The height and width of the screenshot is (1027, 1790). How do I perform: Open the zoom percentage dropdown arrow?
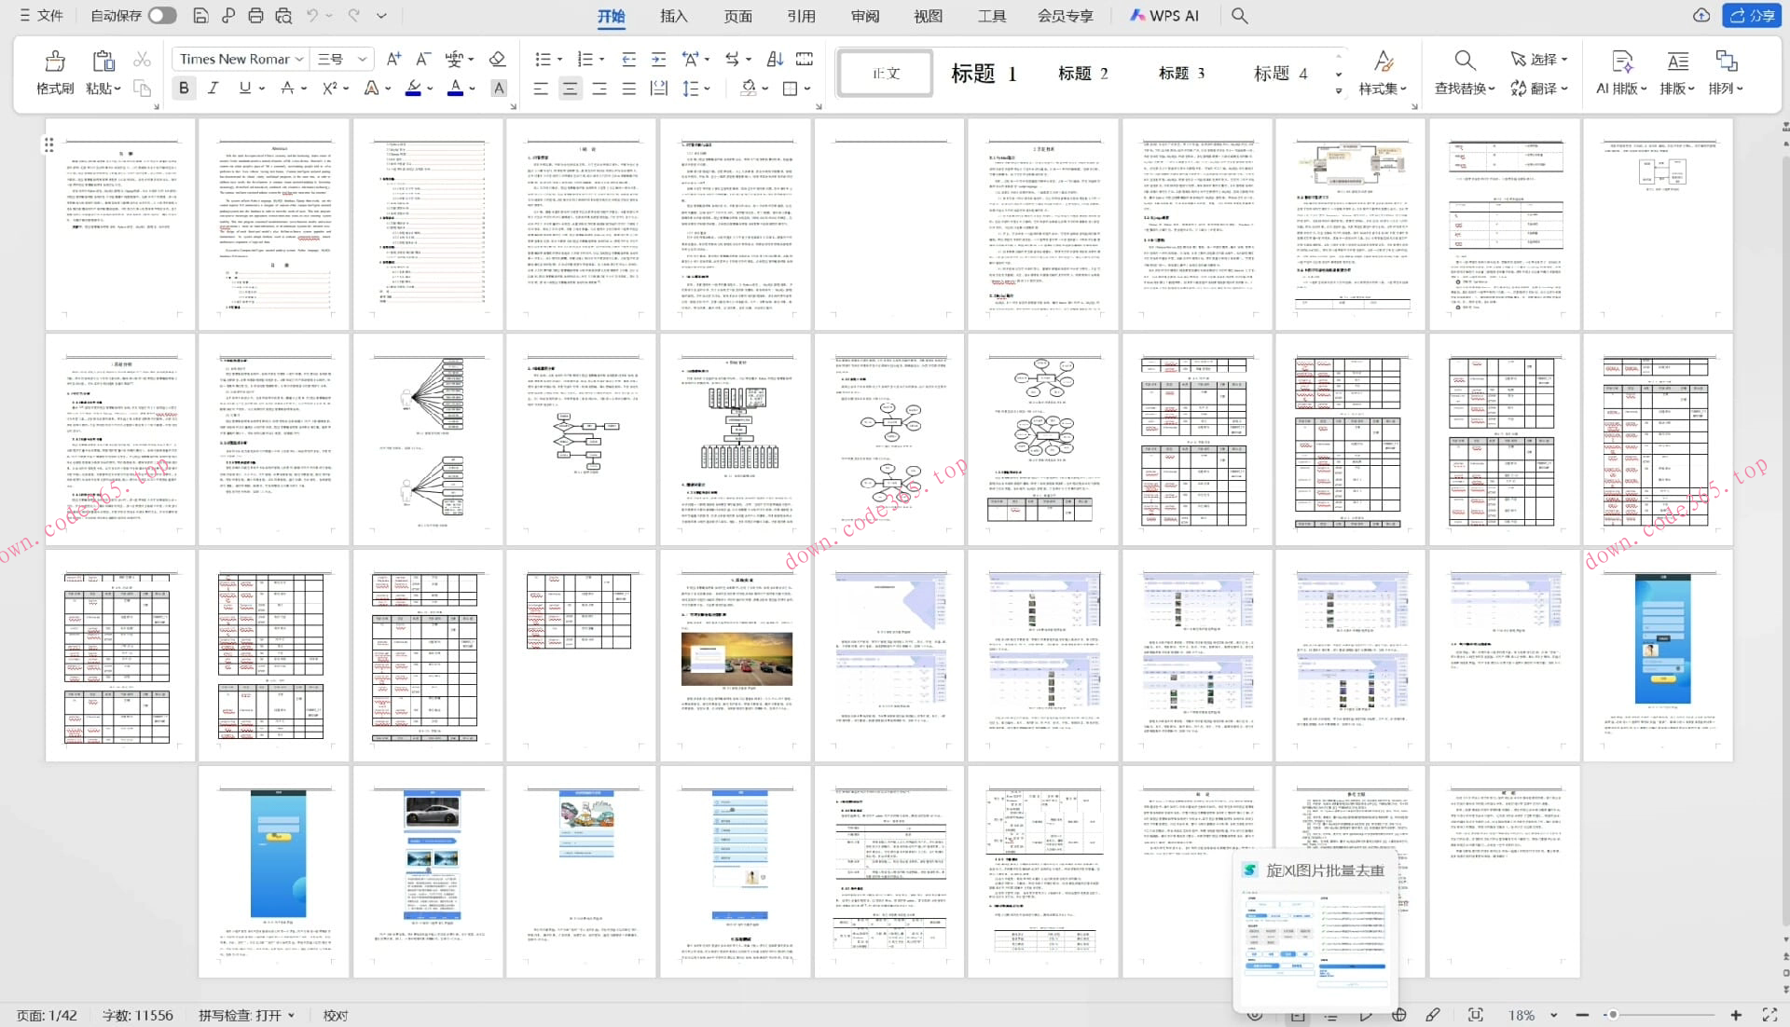(x=1553, y=1015)
